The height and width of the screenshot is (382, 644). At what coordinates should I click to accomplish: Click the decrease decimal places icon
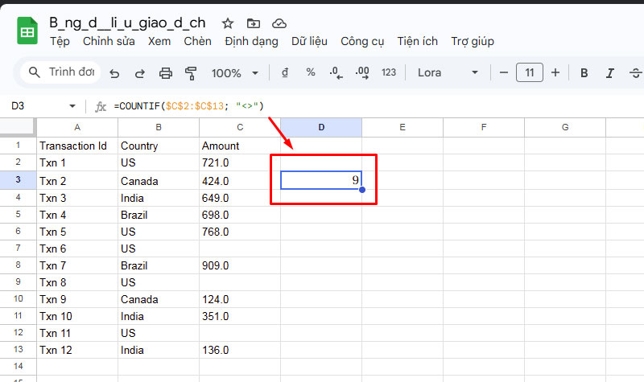(336, 72)
